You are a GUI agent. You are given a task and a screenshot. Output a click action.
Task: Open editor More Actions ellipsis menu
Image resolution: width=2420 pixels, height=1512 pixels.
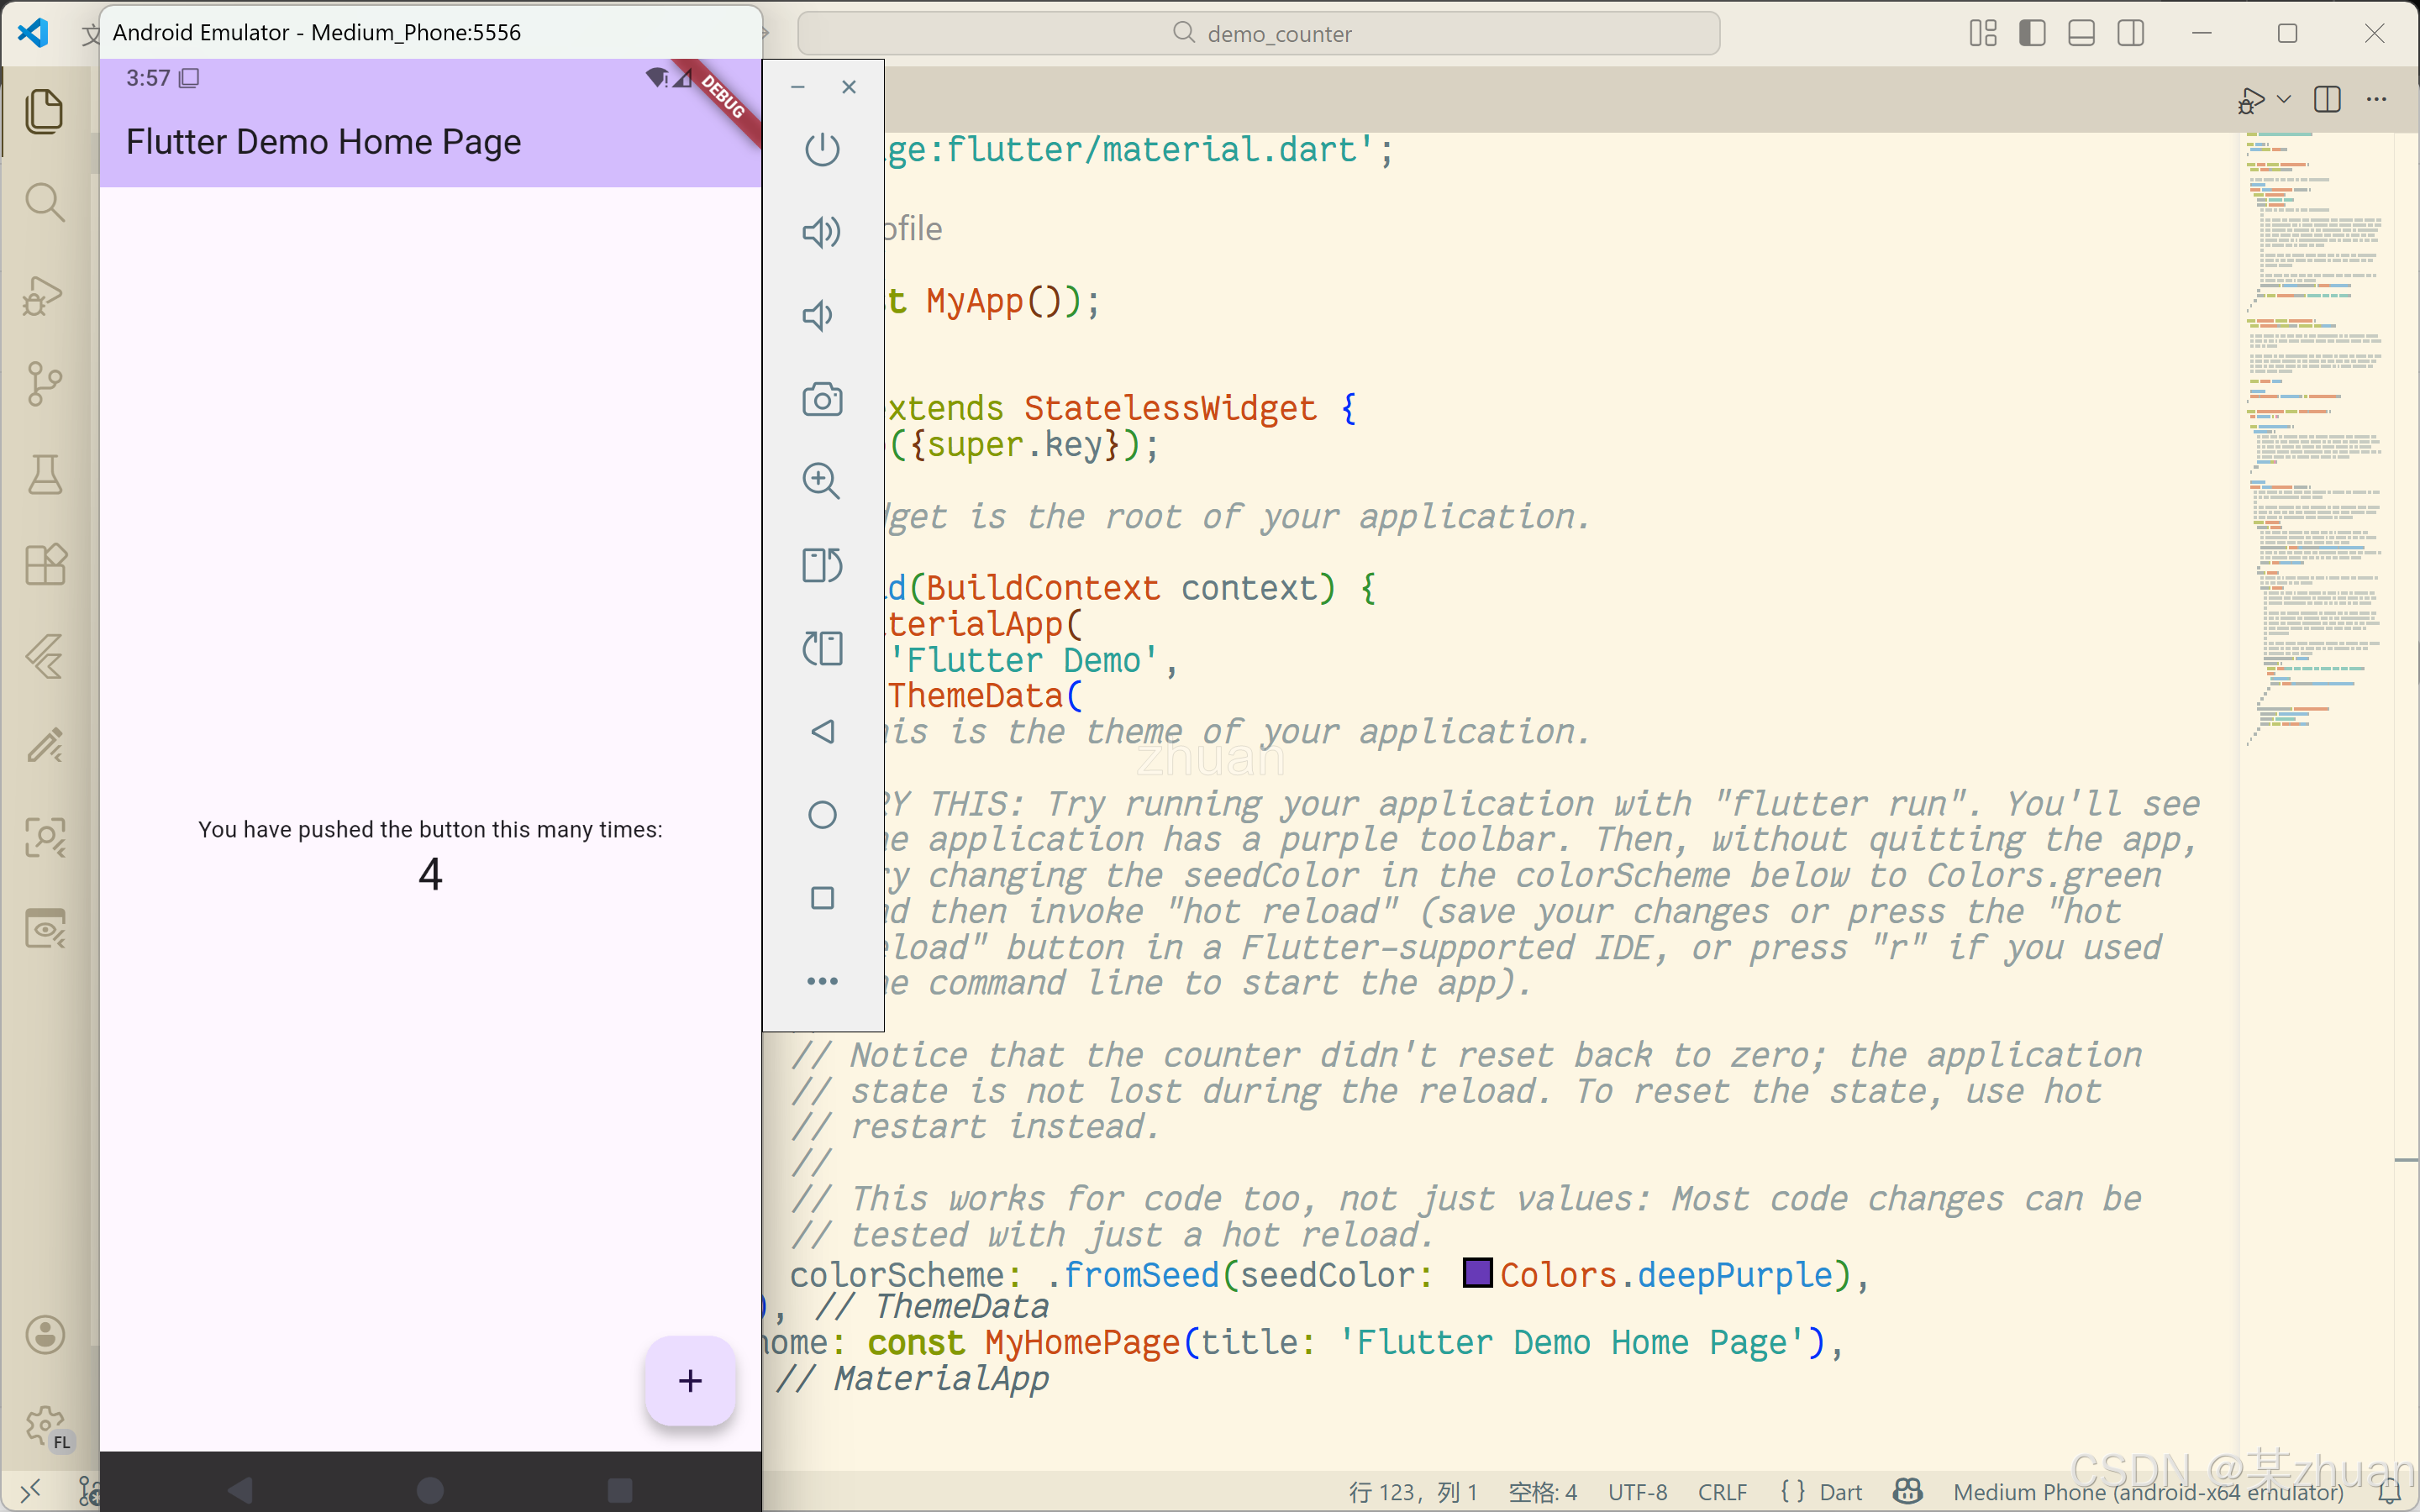(2376, 99)
